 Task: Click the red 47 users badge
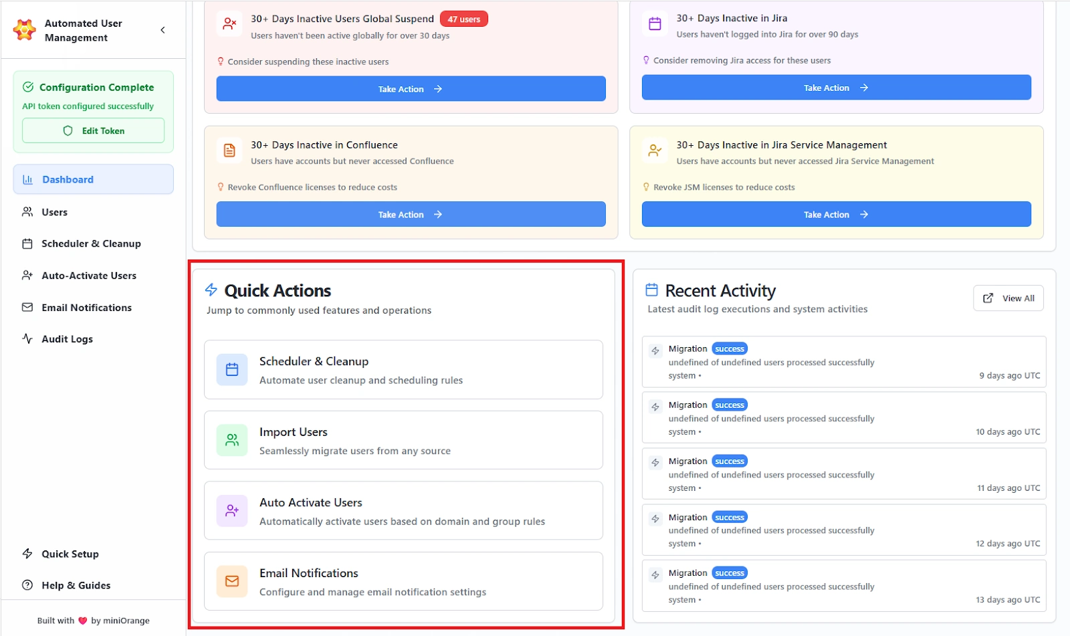[x=464, y=19]
